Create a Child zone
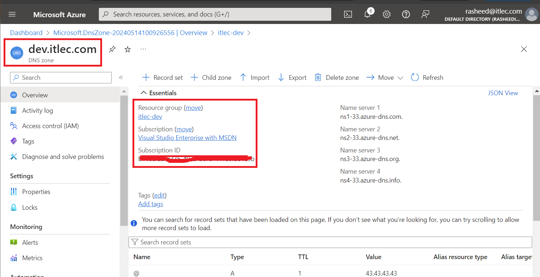This screenshot has width=540, height=277. [x=211, y=78]
